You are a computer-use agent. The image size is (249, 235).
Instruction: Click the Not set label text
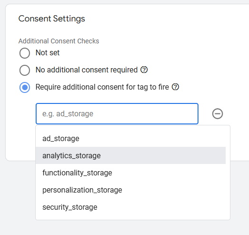click(48, 52)
